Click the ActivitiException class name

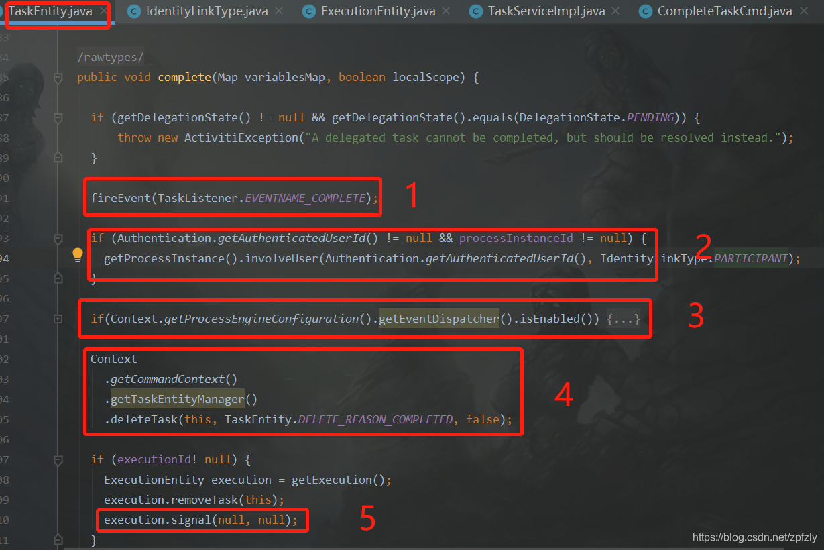(241, 137)
